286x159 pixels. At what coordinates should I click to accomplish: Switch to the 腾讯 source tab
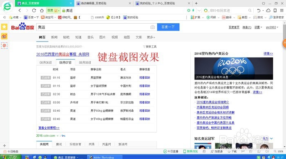[59, 144]
